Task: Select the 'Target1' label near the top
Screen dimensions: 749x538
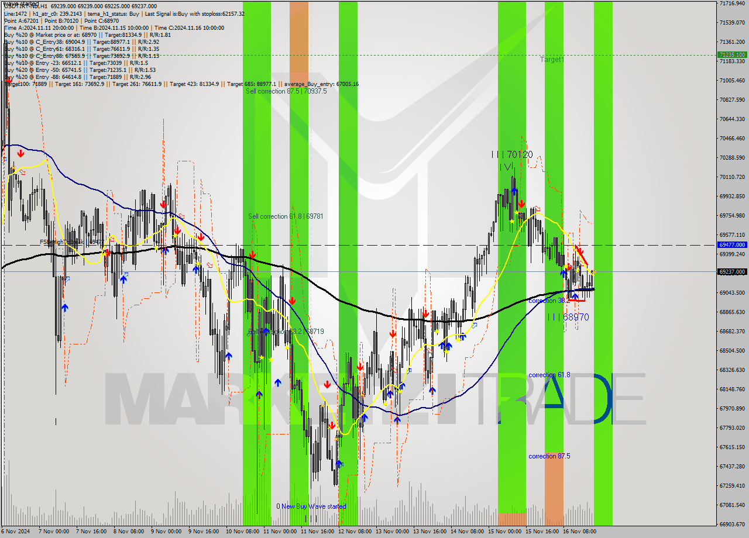Action: pos(552,60)
